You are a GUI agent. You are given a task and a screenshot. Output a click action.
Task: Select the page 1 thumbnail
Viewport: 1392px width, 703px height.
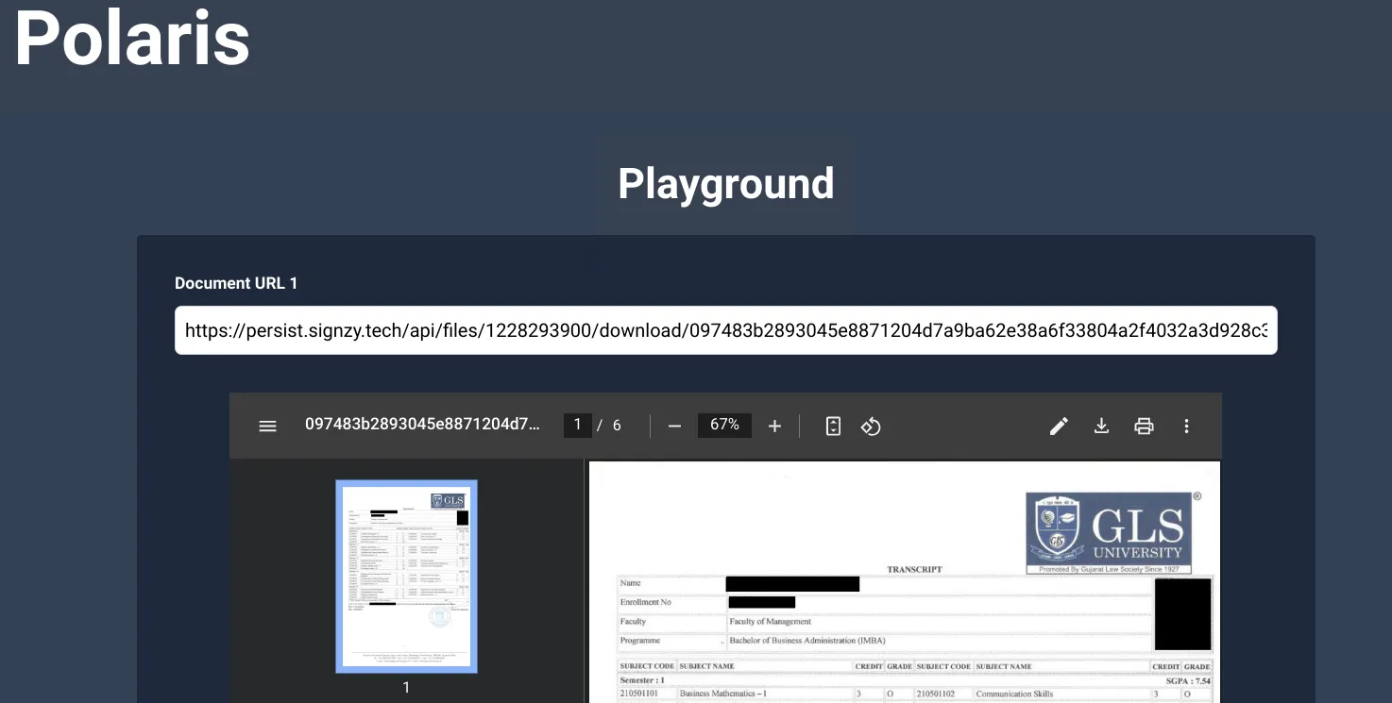click(x=406, y=577)
